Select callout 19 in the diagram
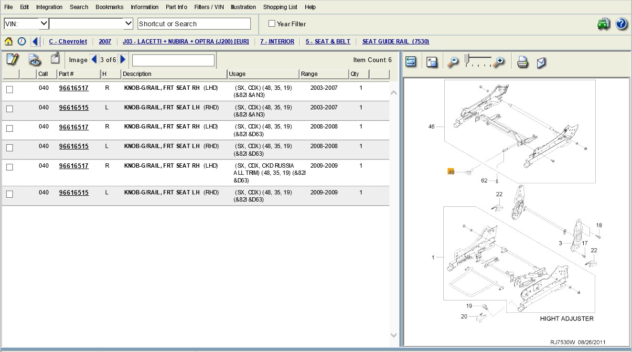This screenshot has width=632, height=352. coord(470,306)
